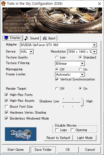
Task: Toggle Hardware Vertex Shading checkbox
Action: click(x=6, y=113)
